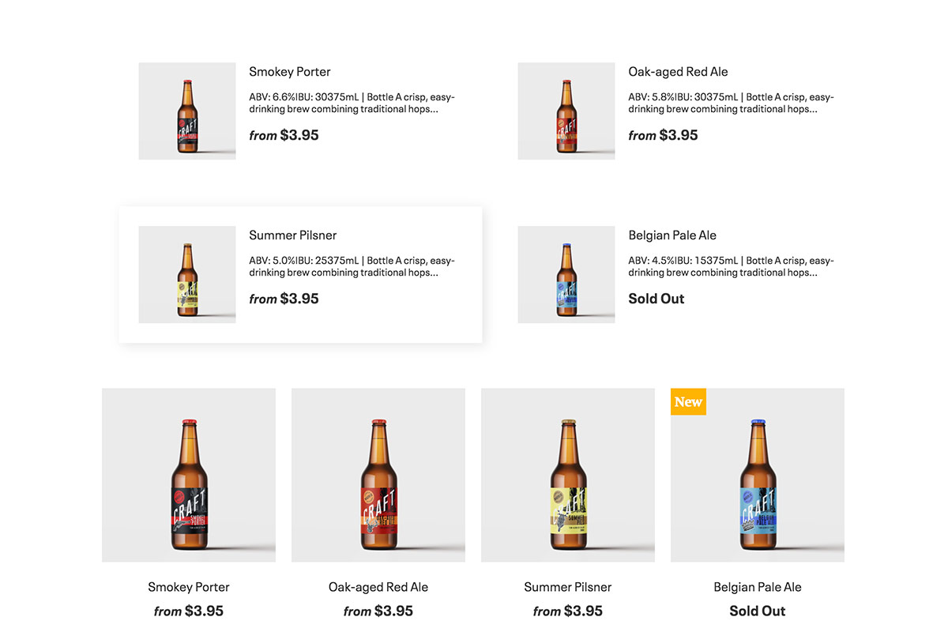This screenshot has height=632, width=948.
Task: Open Smokey Porter small list thumbnail
Action: pos(187,111)
